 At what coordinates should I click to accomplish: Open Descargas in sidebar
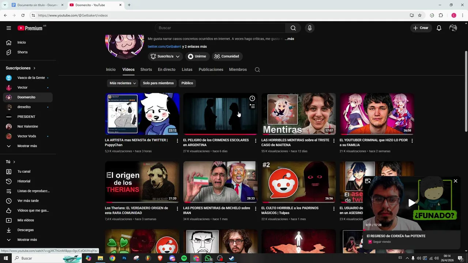[x=28, y=230]
